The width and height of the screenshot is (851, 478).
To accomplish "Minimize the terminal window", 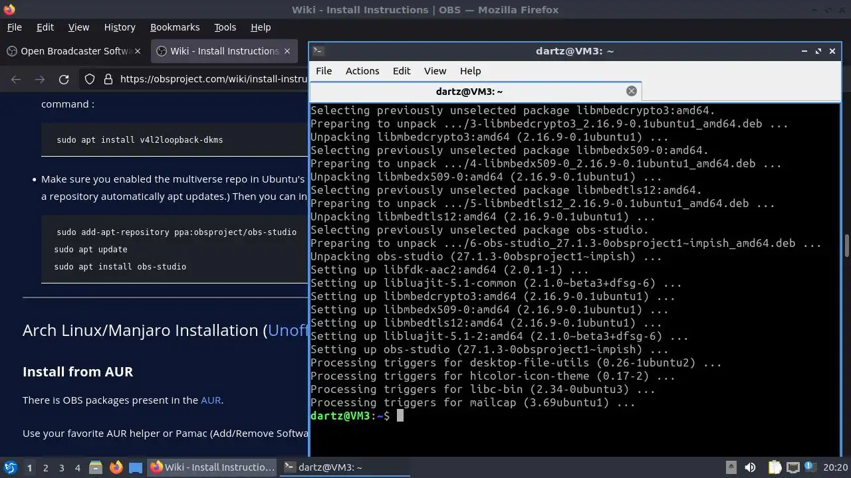I will (x=804, y=51).
